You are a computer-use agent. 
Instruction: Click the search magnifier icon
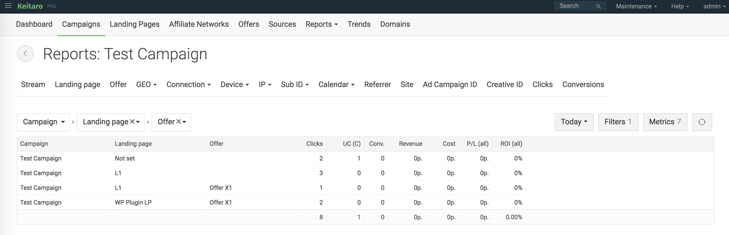(x=598, y=6)
